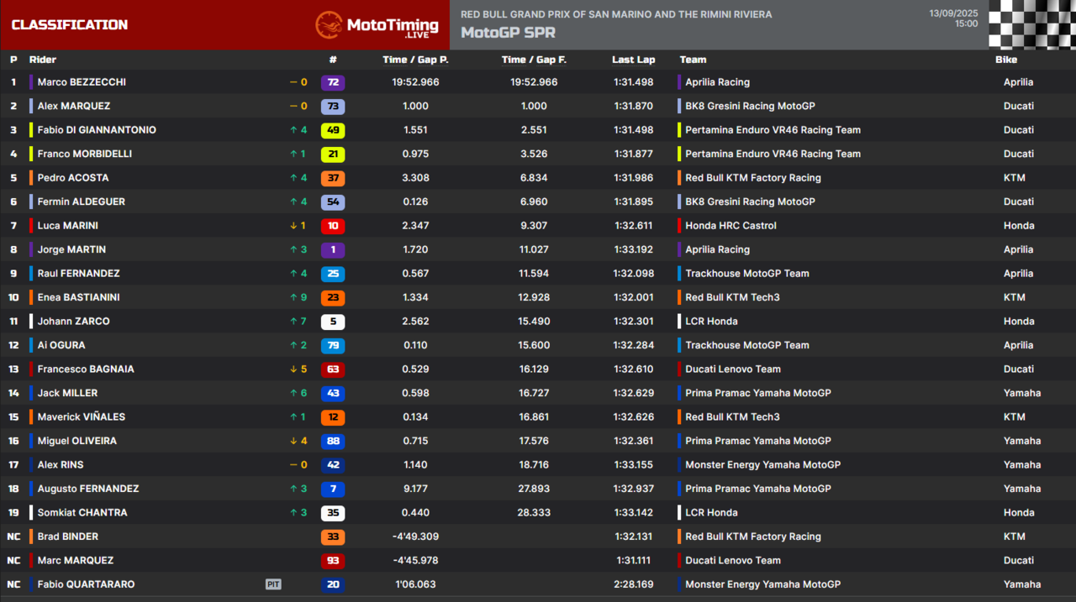Click the orange number 23 badge
The width and height of the screenshot is (1076, 602).
click(x=333, y=298)
